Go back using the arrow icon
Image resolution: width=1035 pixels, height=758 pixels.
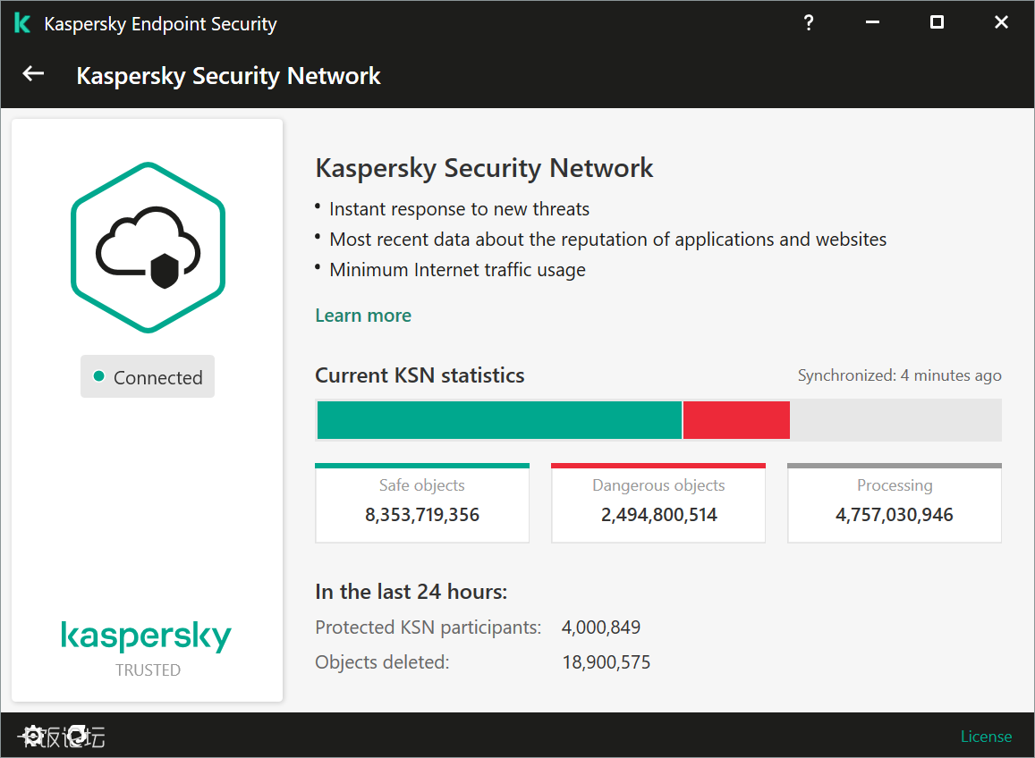coord(33,74)
